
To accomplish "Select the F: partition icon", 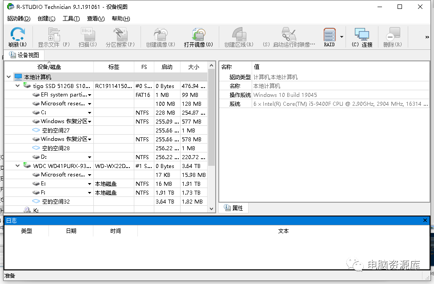I will pos(36,192).
